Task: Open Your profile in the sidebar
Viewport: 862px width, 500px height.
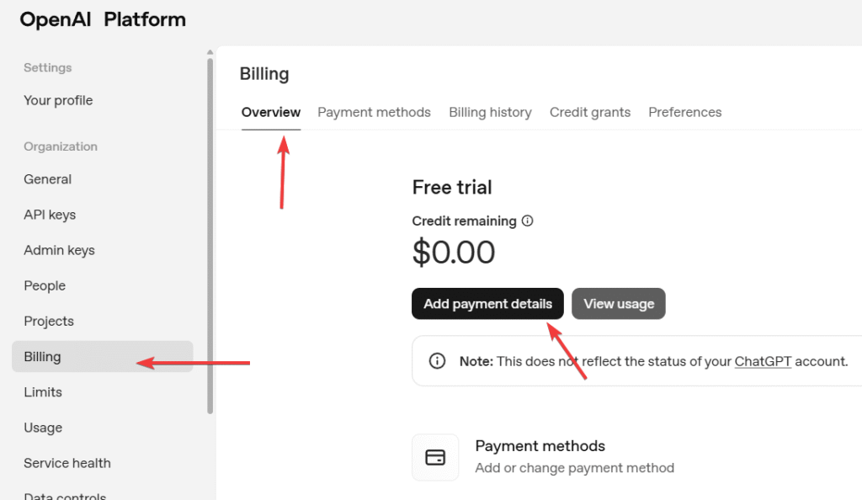Action: point(58,100)
